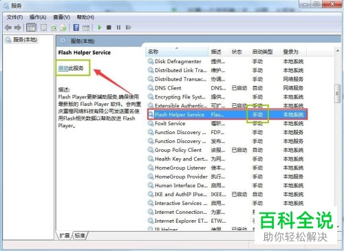Click the 网络服务 login of DNS Client
The width and height of the screenshot is (344, 251).
pyautogui.click(x=293, y=88)
